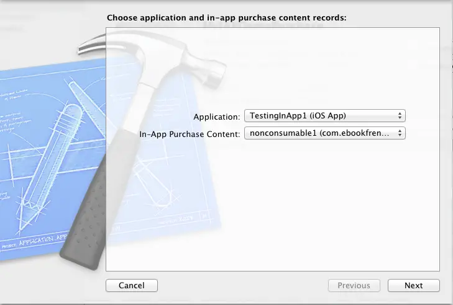
Task: Click the "In-App Purchase Content:" label
Action: [189, 133]
